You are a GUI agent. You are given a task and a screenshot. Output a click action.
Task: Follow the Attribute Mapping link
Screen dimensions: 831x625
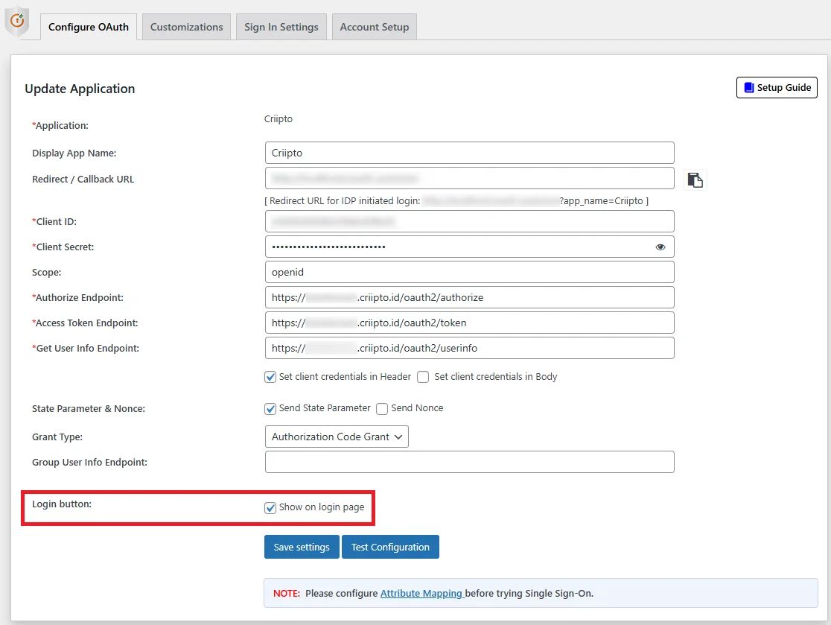click(421, 594)
